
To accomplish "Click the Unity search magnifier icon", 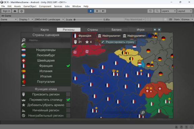I will (157, 11).
